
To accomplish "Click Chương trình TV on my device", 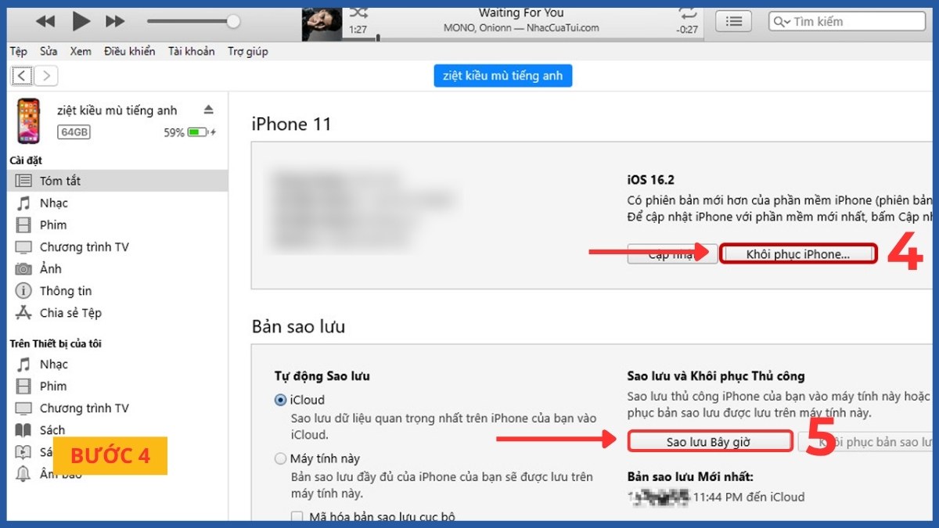I will (x=84, y=408).
